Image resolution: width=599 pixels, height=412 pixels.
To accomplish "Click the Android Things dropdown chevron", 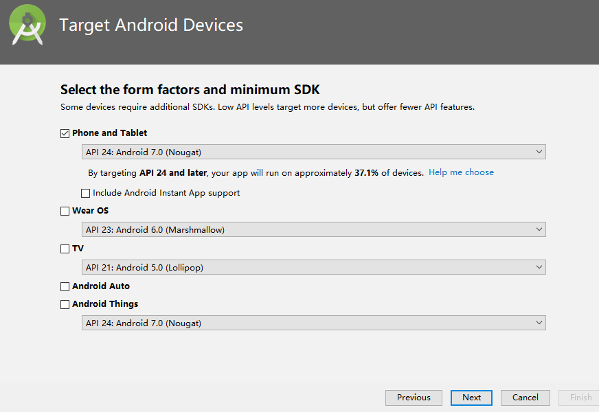I will [539, 323].
